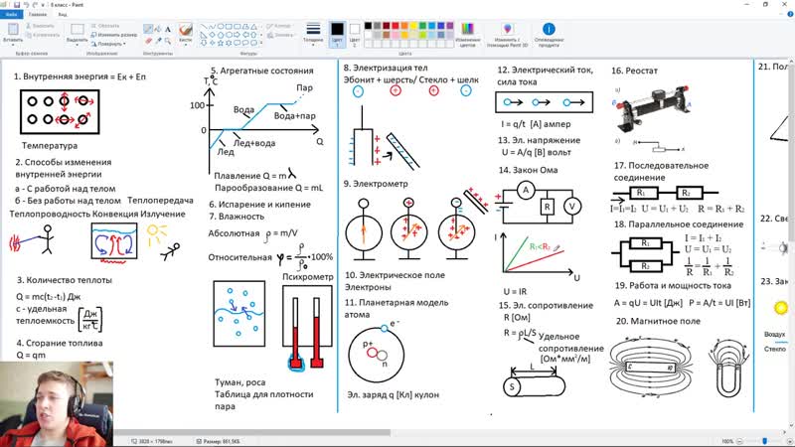Image resolution: width=795 pixels, height=447 pixels.
Task: Expand the Paste dropdown arrow
Action: tap(13, 45)
